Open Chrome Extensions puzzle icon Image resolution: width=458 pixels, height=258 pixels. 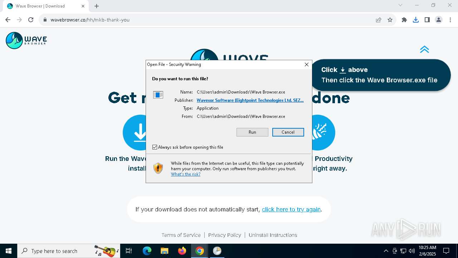[x=404, y=20]
